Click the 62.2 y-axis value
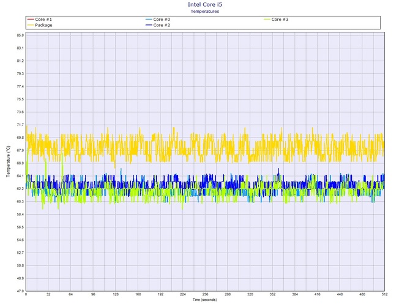 pyautogui.click(x=20, y=188)
